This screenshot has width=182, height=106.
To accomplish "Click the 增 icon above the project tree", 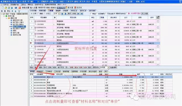I will tap(2, 11).
